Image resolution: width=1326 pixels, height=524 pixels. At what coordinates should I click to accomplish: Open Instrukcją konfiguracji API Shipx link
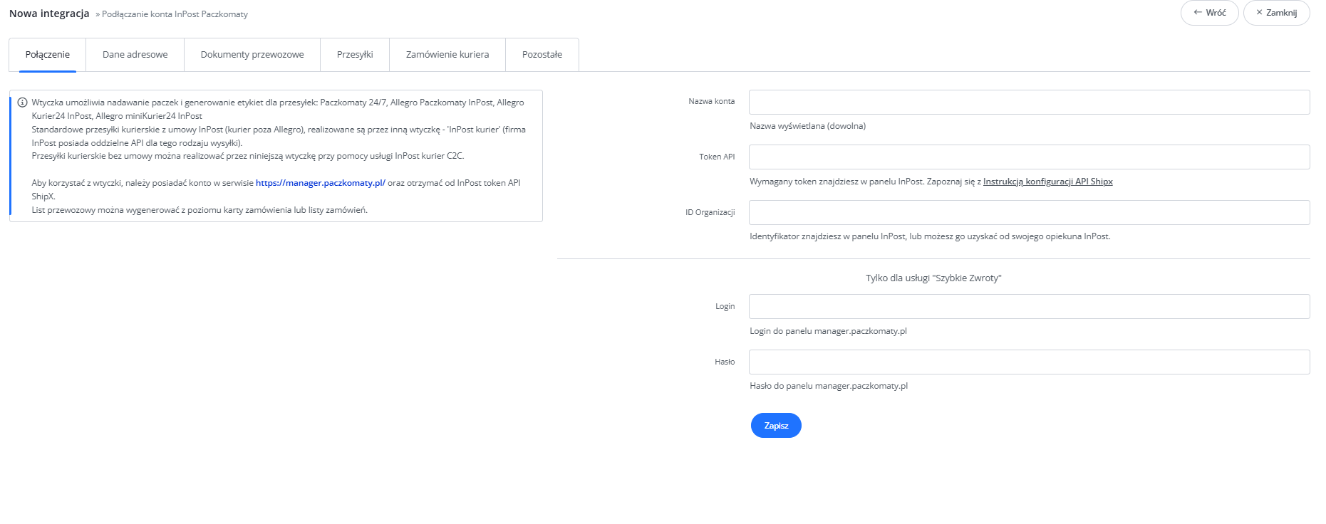click(1047, 182)
